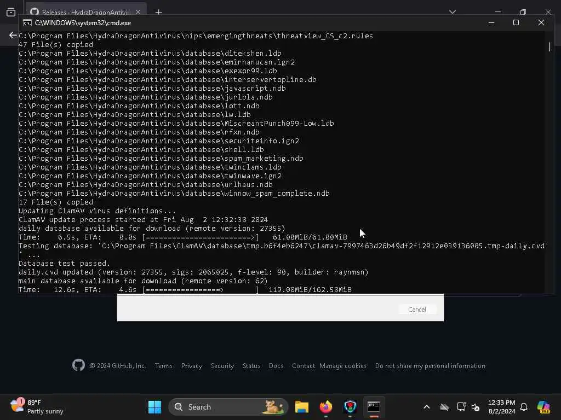The image size is (561, 420).
Task: Click the cmd window scrollbar thumb
Action: [549, 46]
